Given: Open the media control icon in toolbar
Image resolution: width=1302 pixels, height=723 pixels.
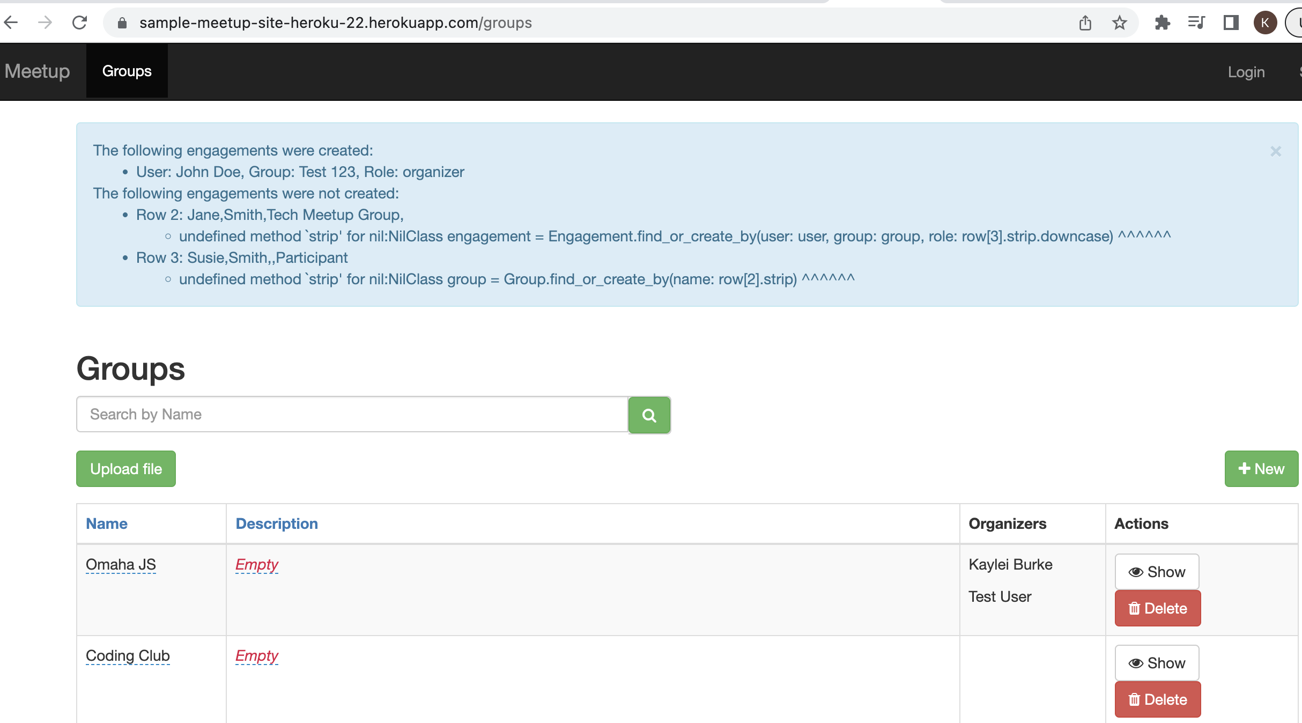Looking at the screenshot, I should pos(1196,23).
